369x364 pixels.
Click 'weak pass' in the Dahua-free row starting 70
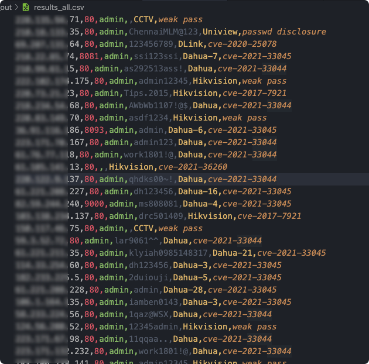point(244,118)
